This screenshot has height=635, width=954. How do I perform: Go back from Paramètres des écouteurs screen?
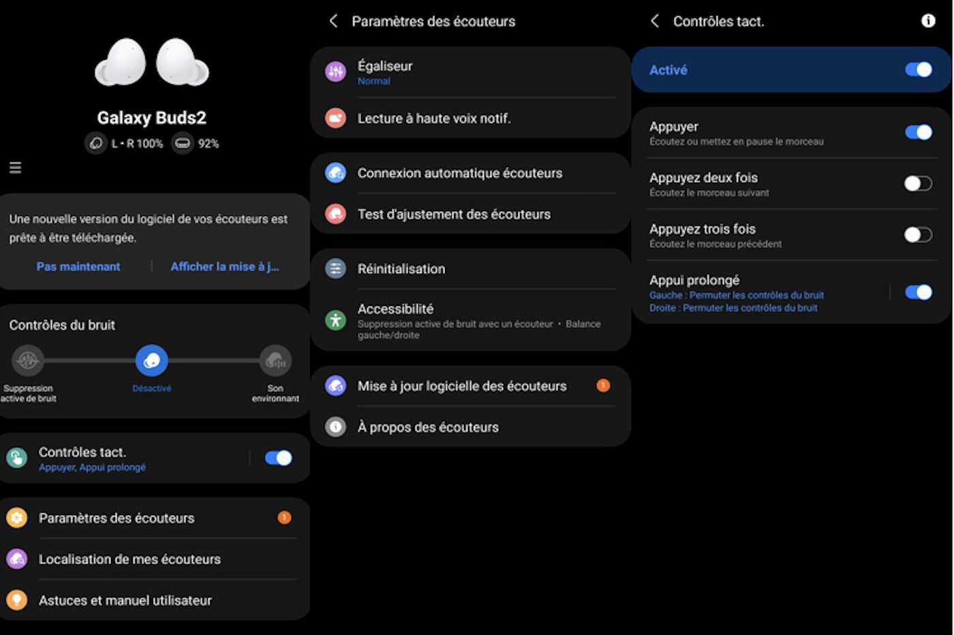pos(333,21)
